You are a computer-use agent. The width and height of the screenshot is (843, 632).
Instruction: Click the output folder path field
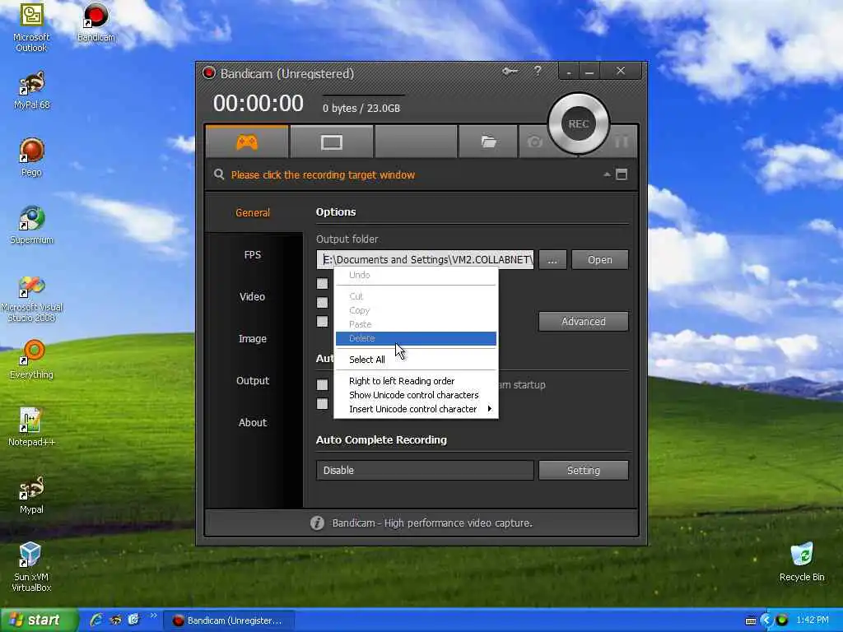[x=425, y=259]
